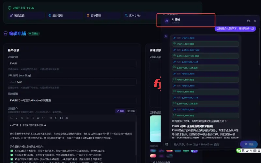Toggle the moon icon in the IME bar
Viewport: 261px width, 163px height.
pyautogui.click(x=248, y=151)
